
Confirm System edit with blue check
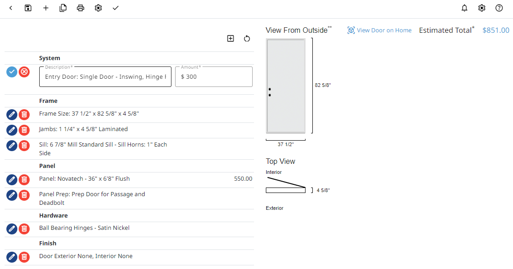[12, 72]
